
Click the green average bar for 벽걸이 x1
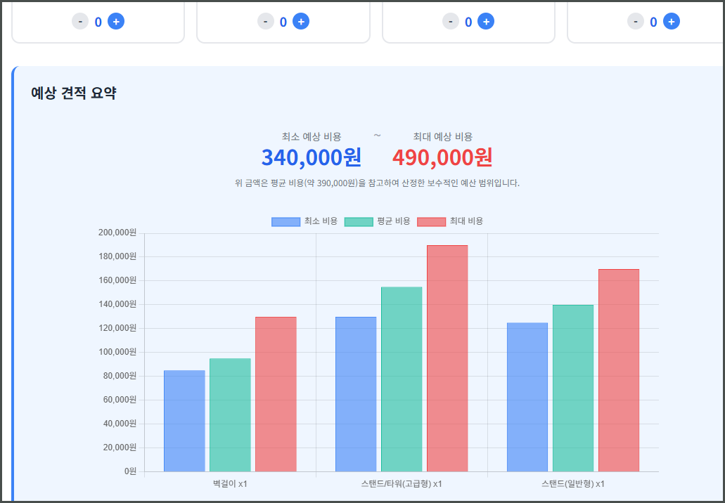tap(230, 414)
